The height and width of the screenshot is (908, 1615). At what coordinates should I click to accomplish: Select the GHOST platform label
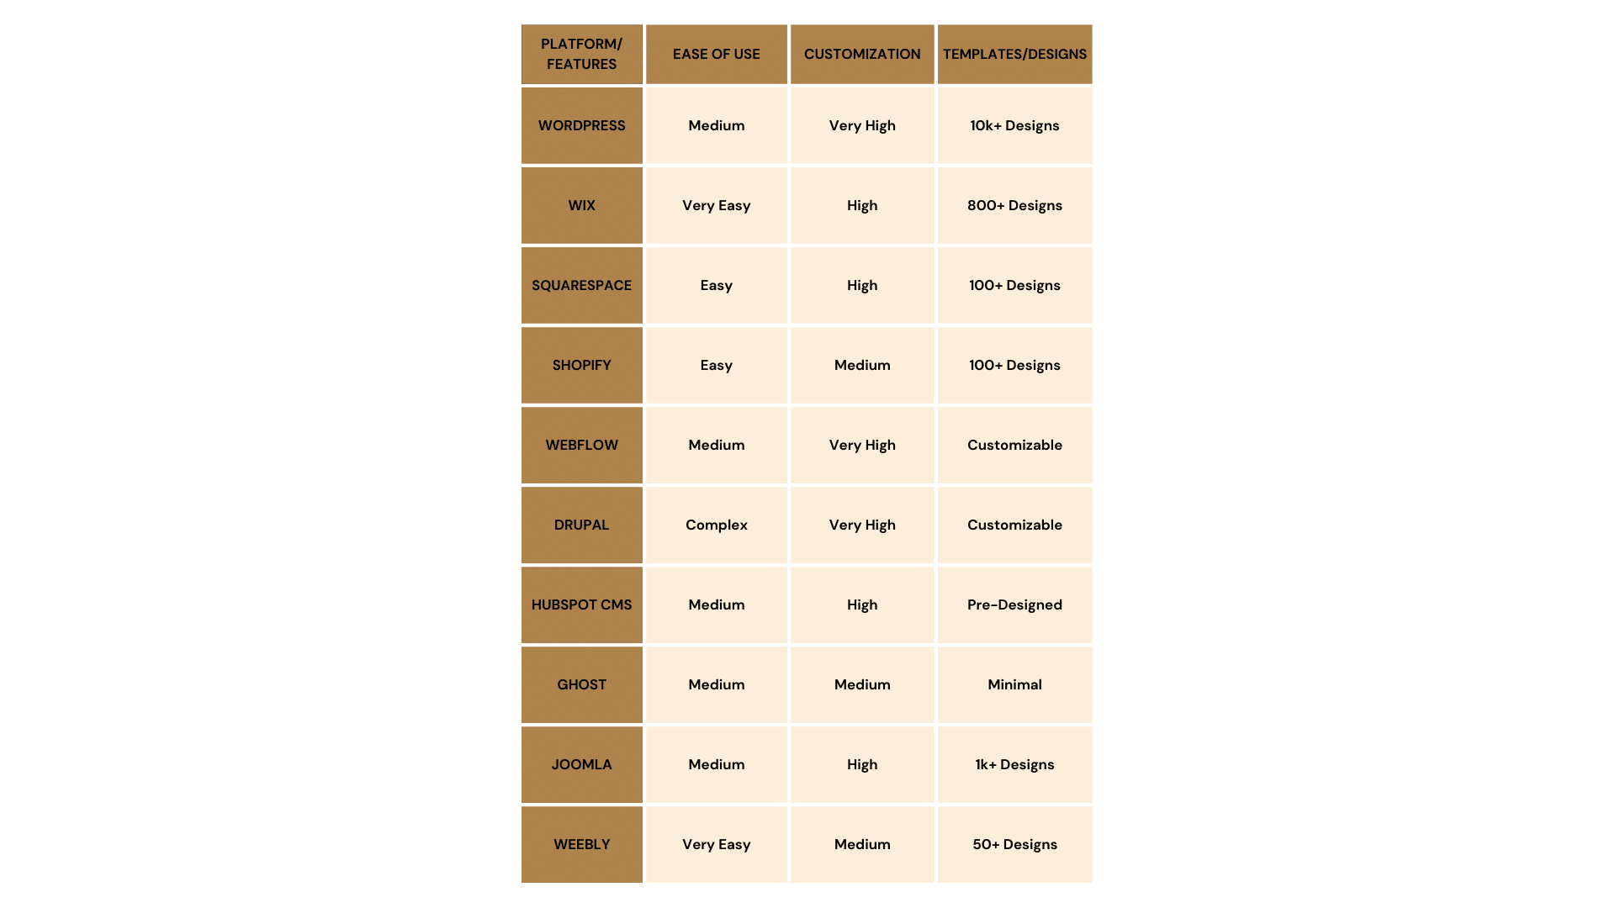(x=581, y=684)
